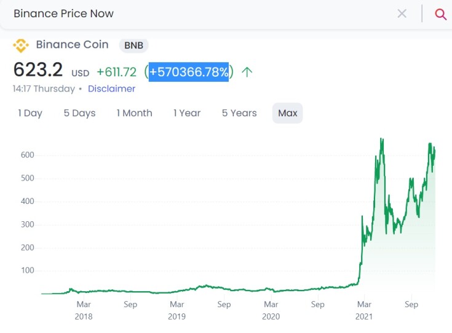Click the magnifier search icon
Image resolution: width=452 pixels, height=333 pixels.
pos(440,14)
